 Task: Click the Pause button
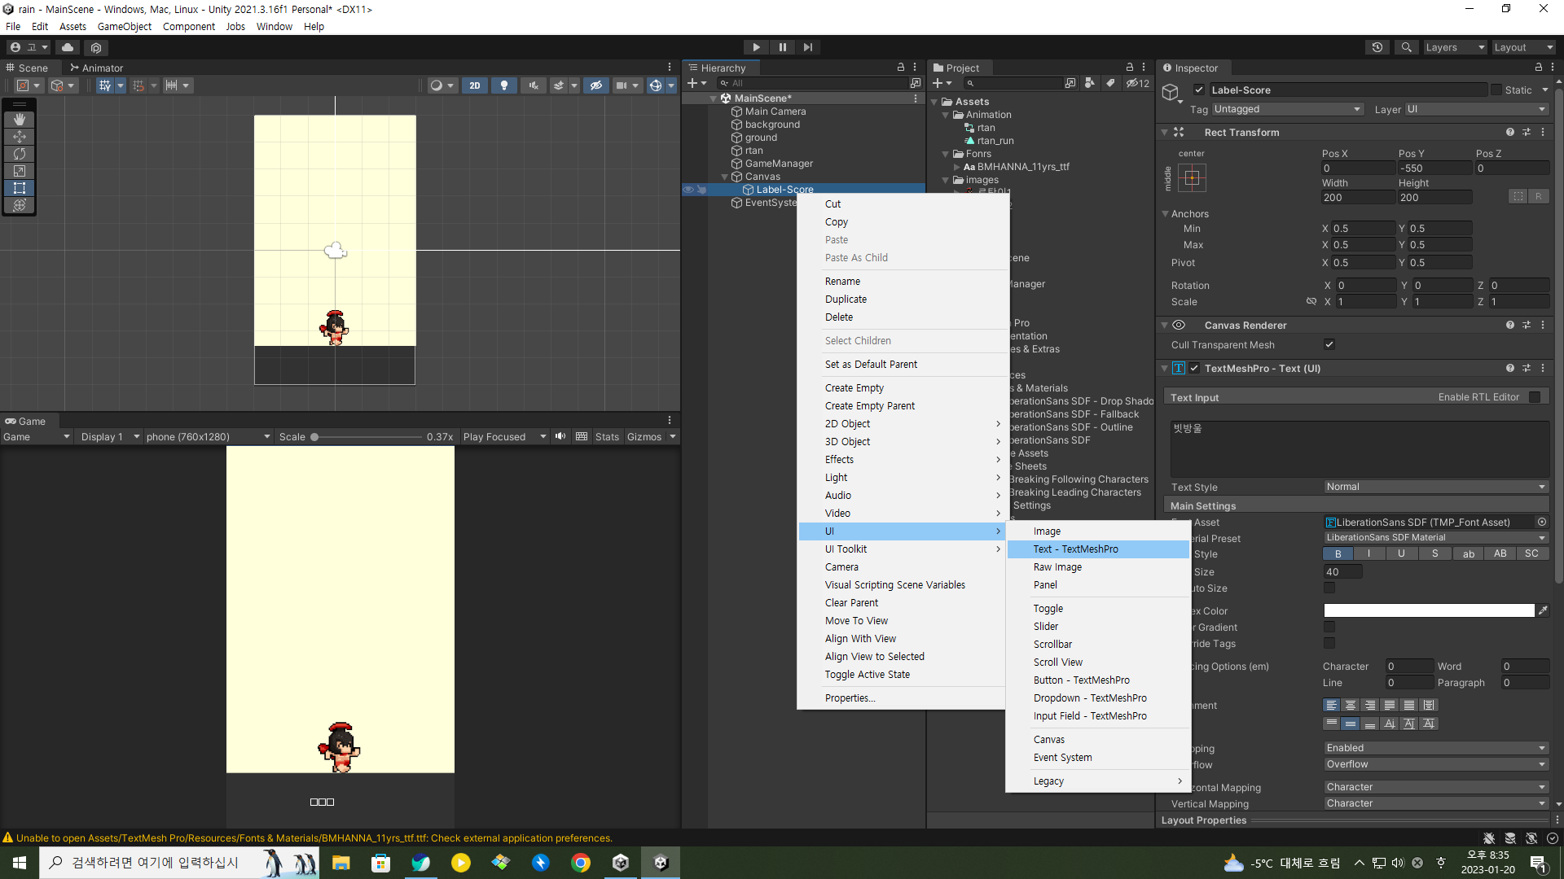782,47
